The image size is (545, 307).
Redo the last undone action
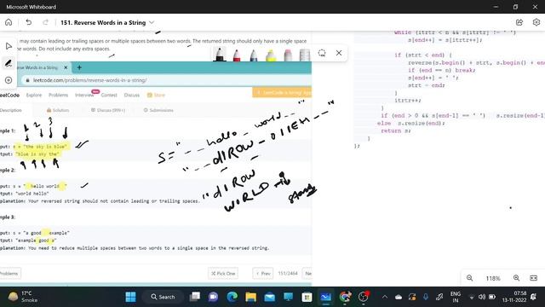tap(45, 22)
